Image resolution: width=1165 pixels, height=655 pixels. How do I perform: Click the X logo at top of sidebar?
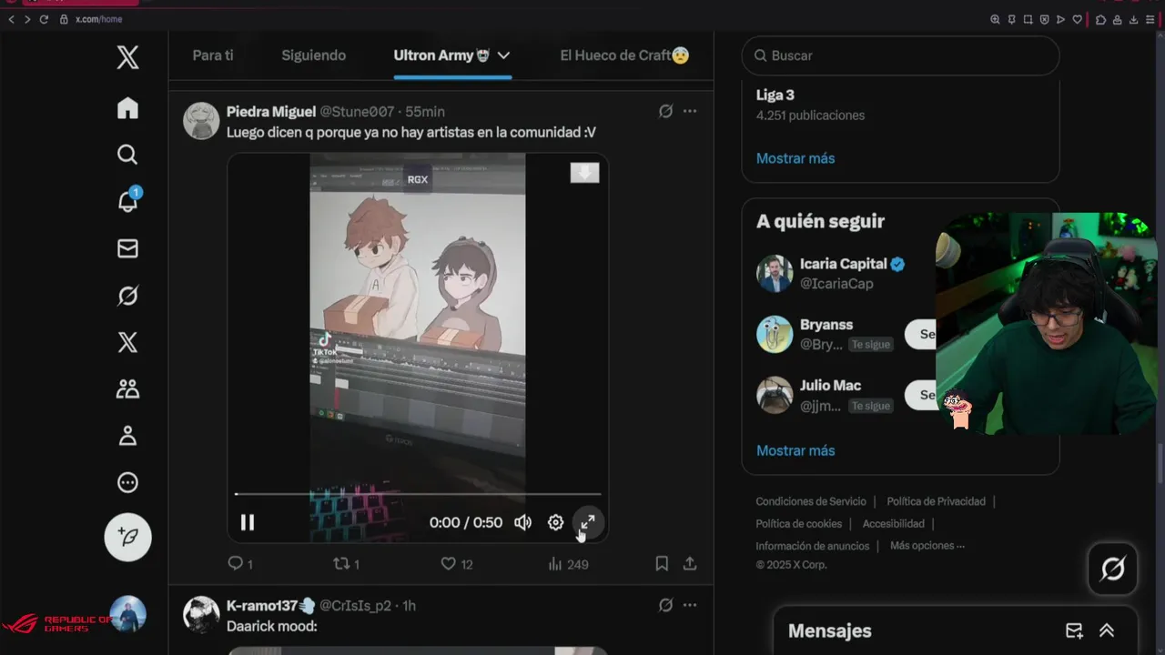point(127,57)
